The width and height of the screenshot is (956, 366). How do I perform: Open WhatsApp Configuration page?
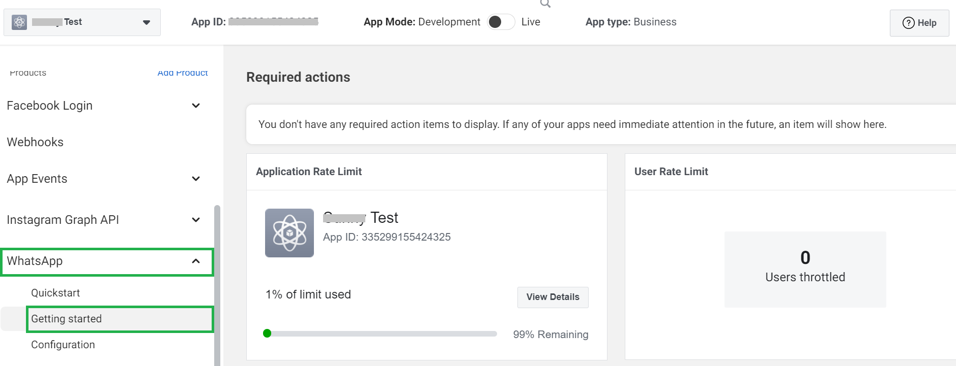click(x=63, y=345)
